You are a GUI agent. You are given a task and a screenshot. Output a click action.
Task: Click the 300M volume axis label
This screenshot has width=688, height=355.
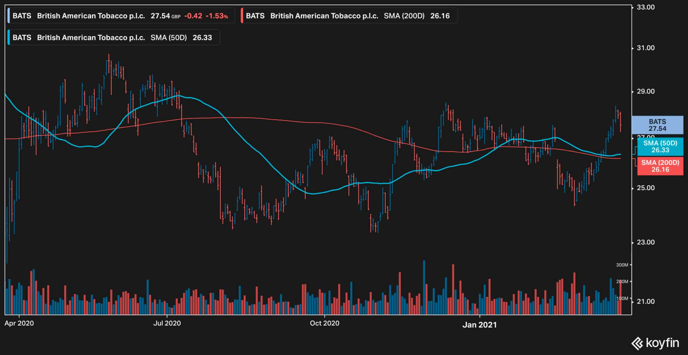pos(622,265)
